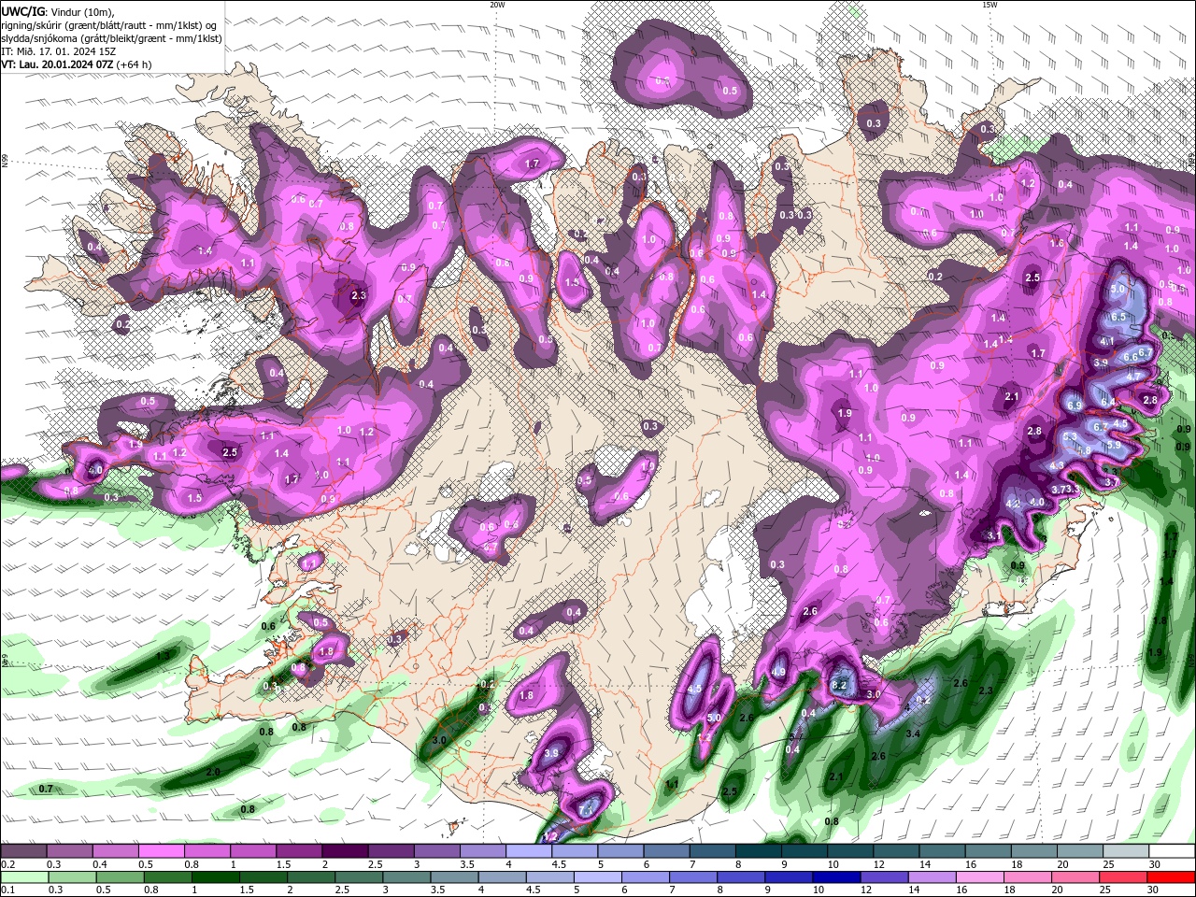
Task: Select white 30 swatch in top legend row
Action: coord(1173,851)
